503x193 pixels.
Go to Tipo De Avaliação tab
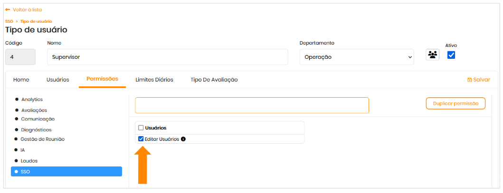point(214,80)
